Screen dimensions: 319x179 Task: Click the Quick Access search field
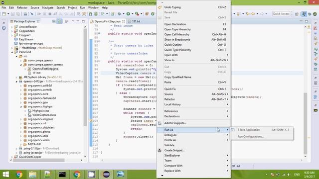coord(281,14)
